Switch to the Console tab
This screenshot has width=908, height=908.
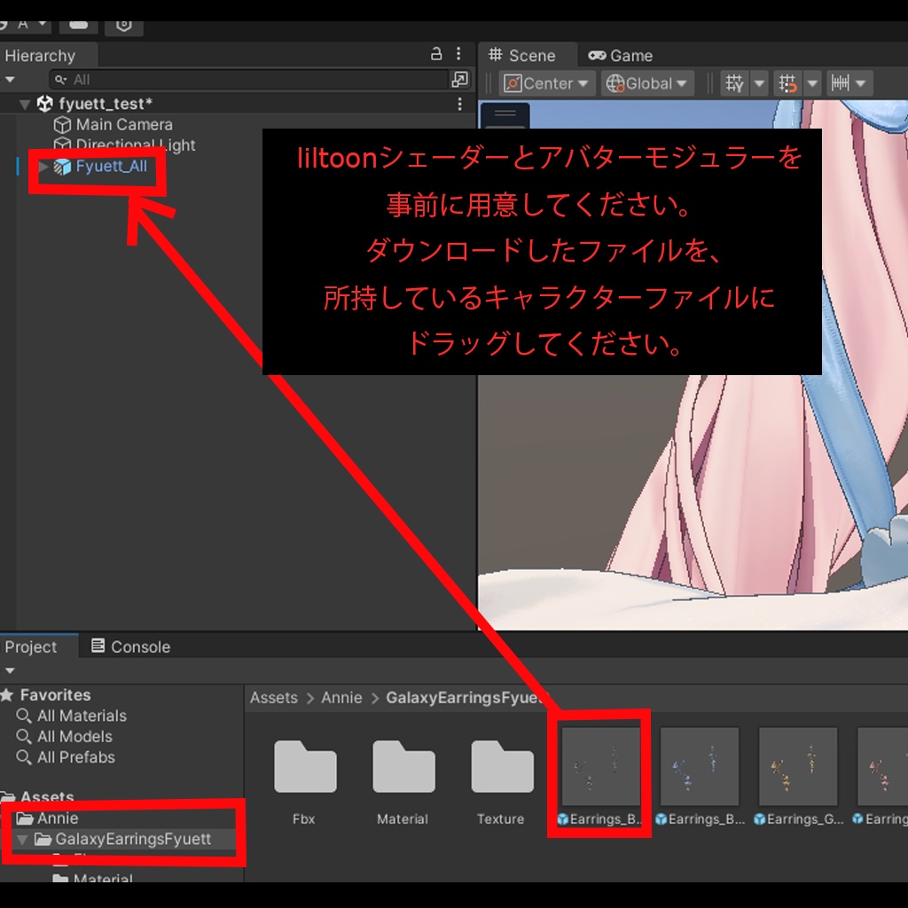pyautogui.click(x=131, y=646)
